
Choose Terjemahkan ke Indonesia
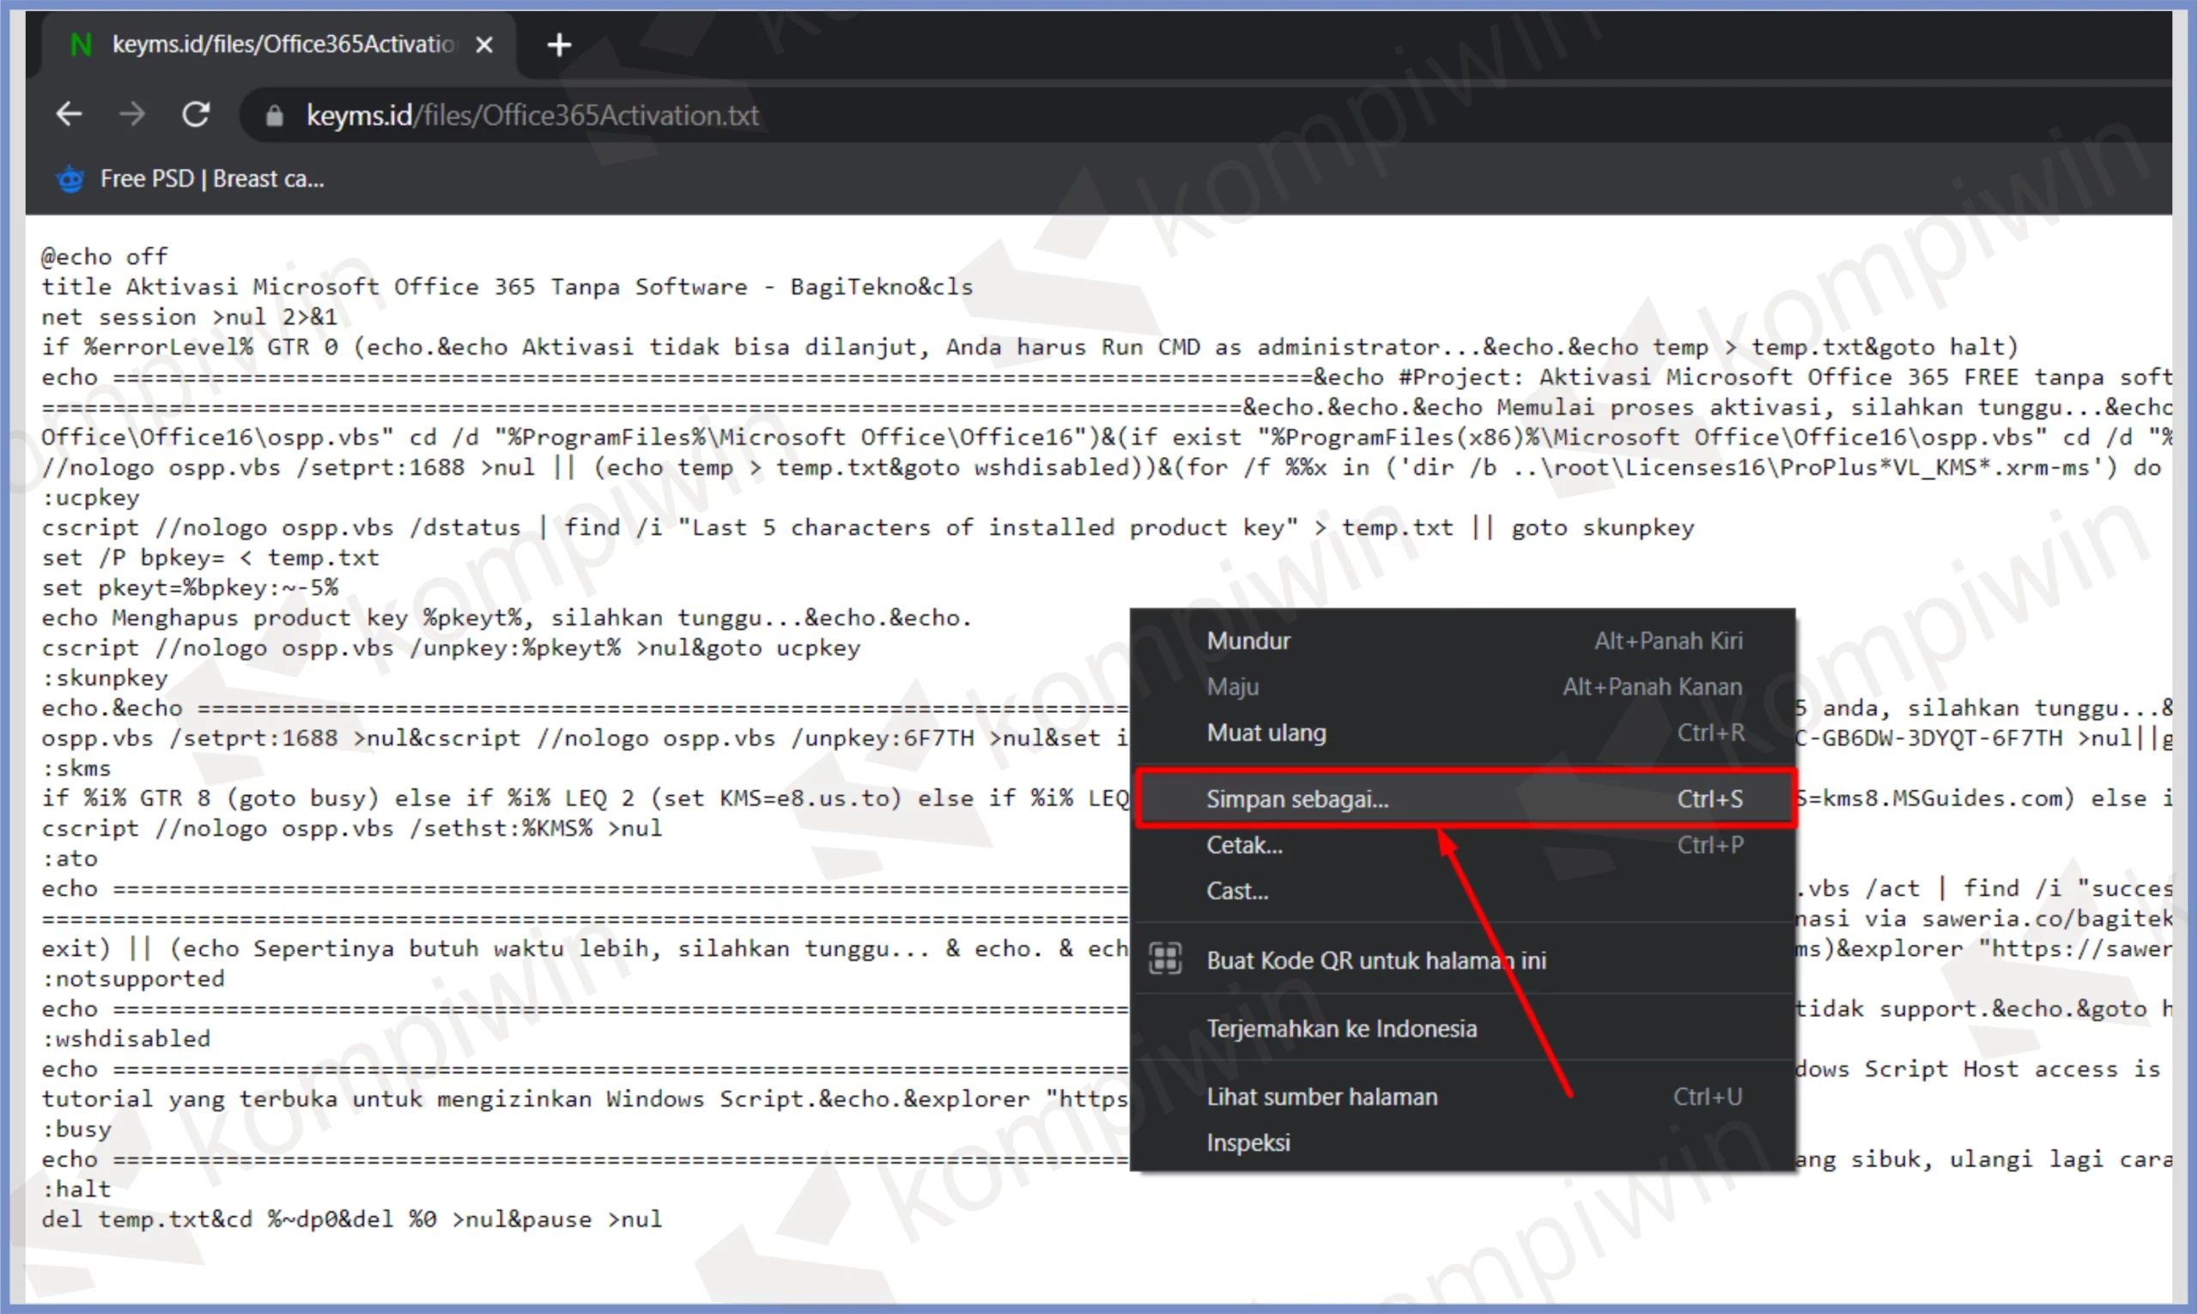[x=1341, y=1029]
